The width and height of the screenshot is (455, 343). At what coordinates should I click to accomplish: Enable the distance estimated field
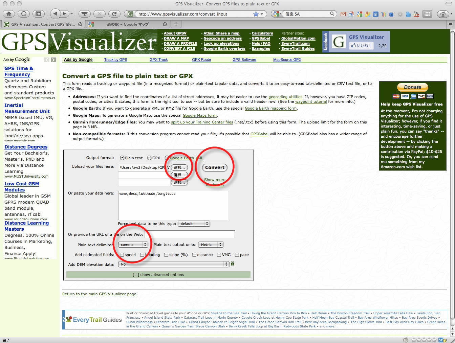pyautogui.click(x=194, y=255)
